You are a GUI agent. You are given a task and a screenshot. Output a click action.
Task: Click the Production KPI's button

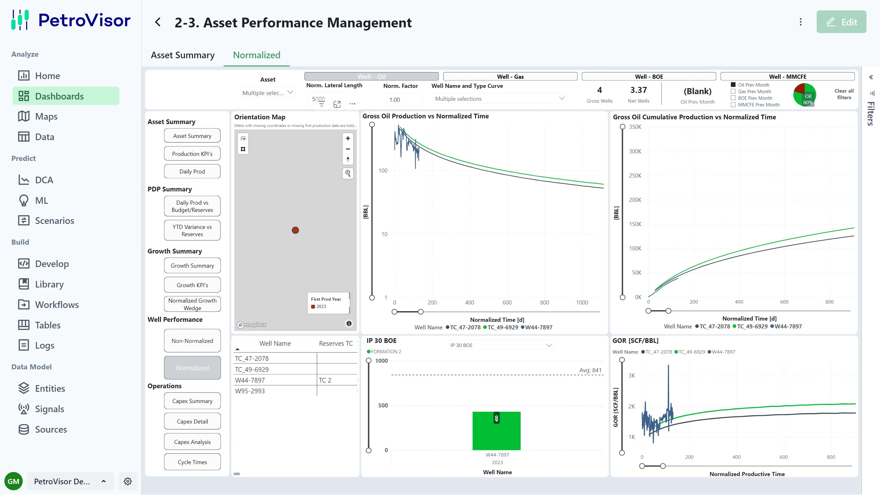tap(192, 154)
